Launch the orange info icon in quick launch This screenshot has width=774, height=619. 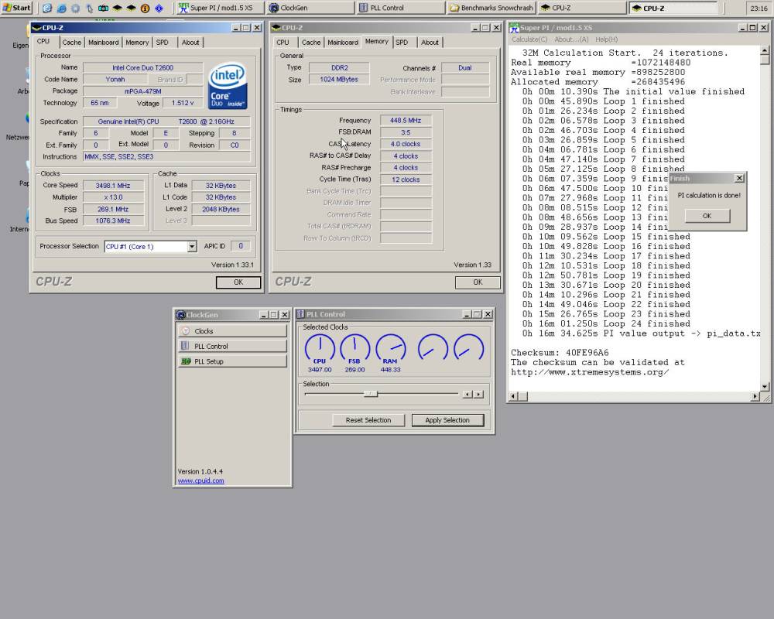[146, 8]
